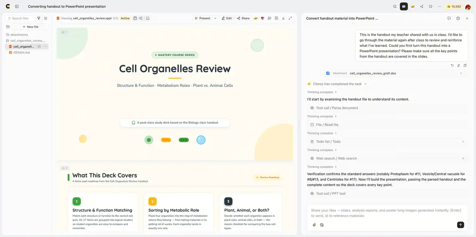Viewport: 476px width, 237px height.
Task: Click the image-add icon in chat input
Action: click(x=322, y=225)
